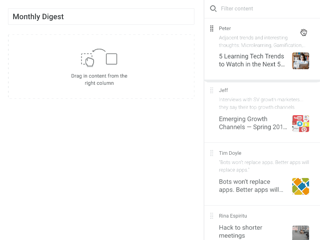The width and height of the screenshot is (320, 240).
Task: Click the social media logos thumbnail on Jeff's card
Action: point(300,124)
